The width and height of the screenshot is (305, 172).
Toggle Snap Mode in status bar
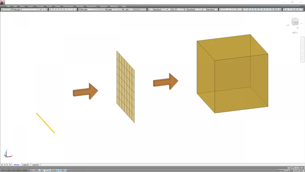click(x=34, y=170)
